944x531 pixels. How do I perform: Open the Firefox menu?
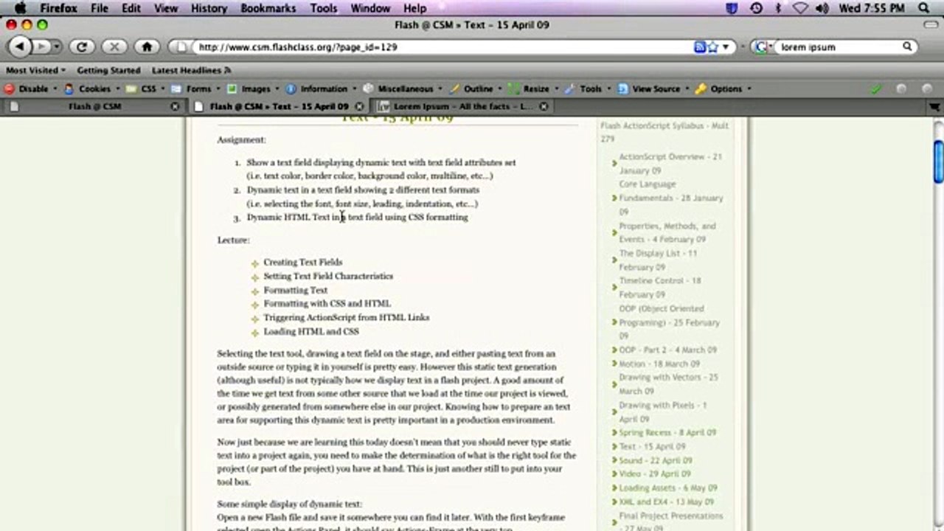point(59,8)
